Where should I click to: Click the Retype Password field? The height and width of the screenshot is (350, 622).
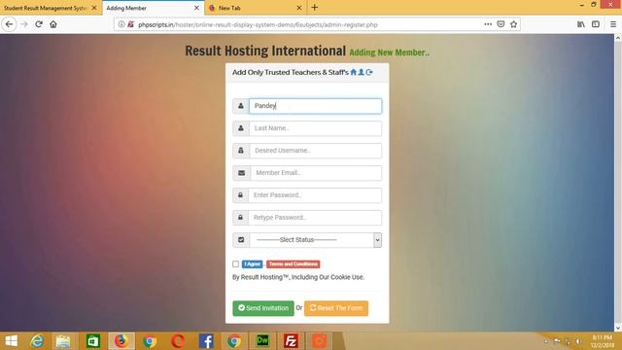tap(315, 218)
